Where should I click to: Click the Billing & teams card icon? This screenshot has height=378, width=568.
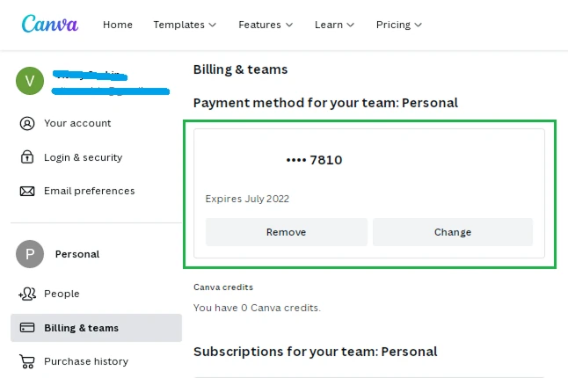(x=27, y=328)
